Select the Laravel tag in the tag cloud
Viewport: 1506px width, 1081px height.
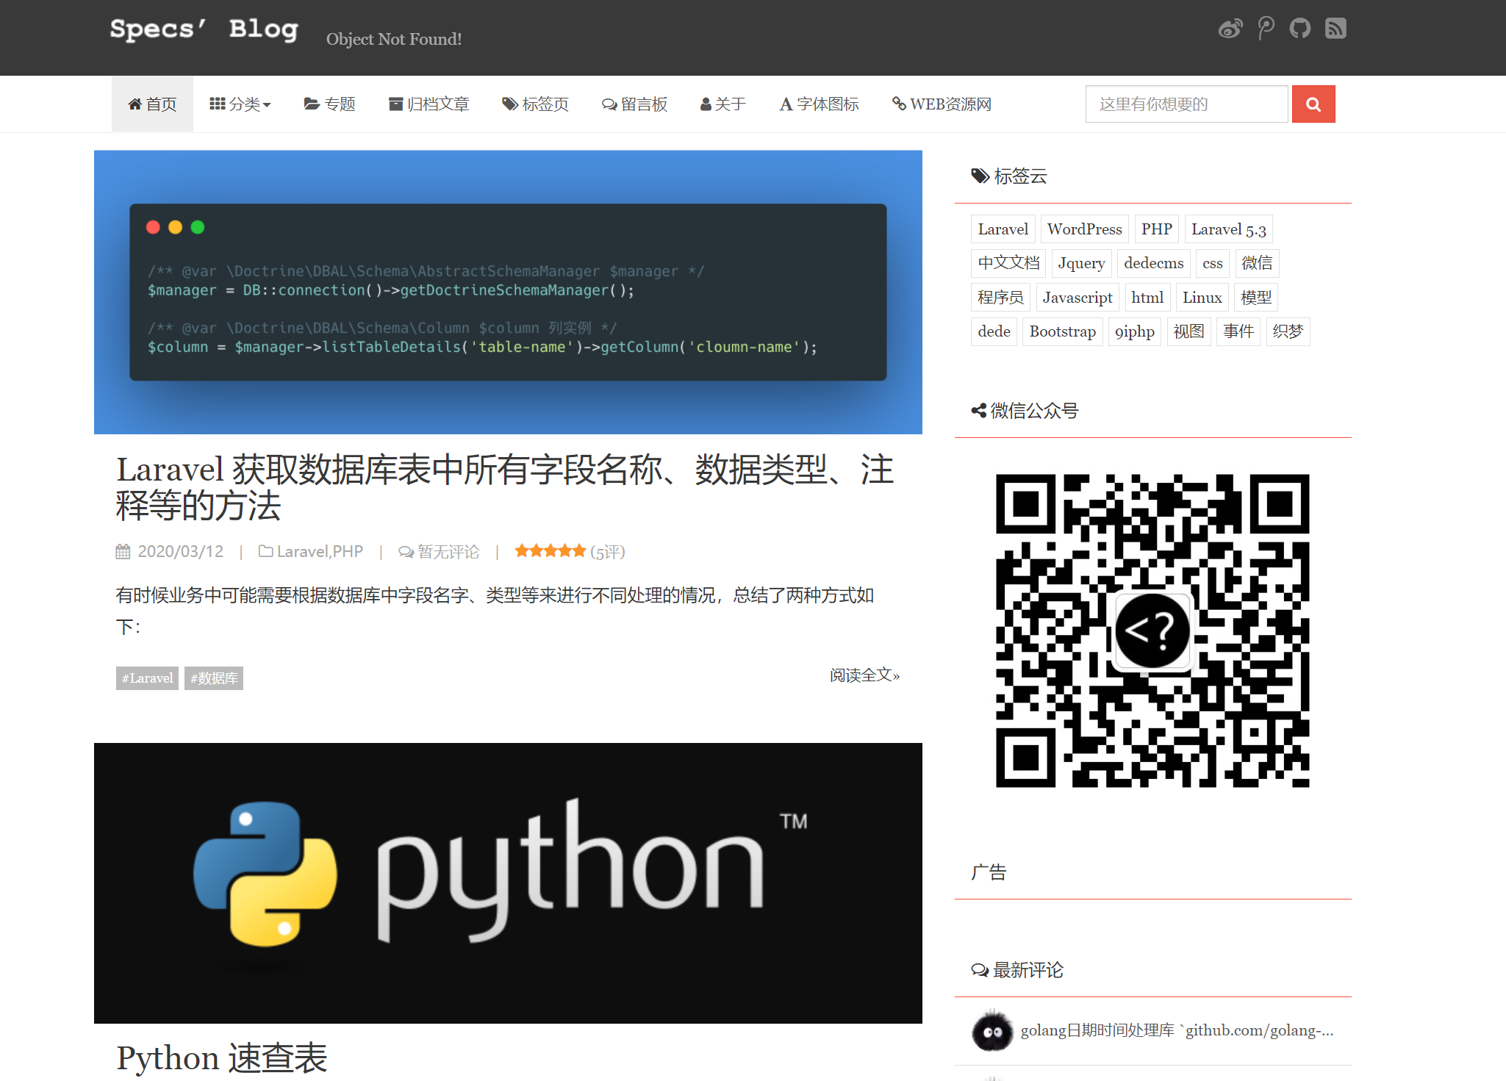1003,229
